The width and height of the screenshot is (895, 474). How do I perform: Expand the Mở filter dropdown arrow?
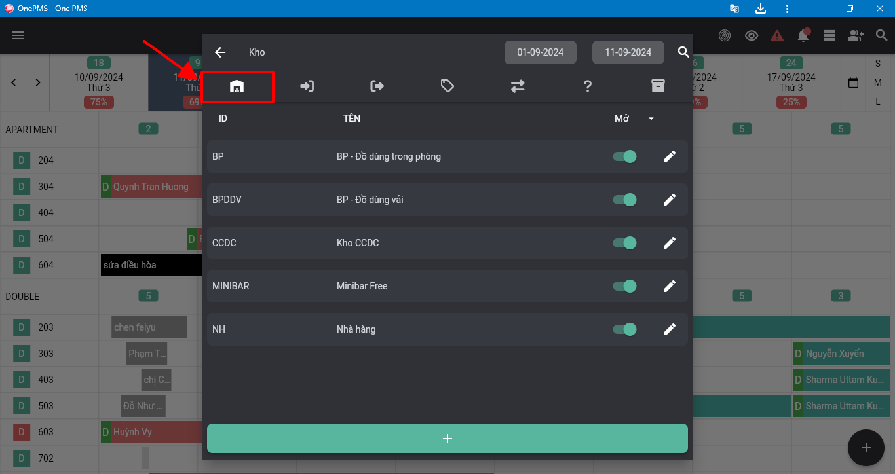[x=651, y=119]
